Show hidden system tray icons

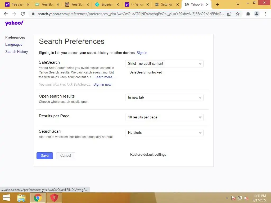pos(227,198)
